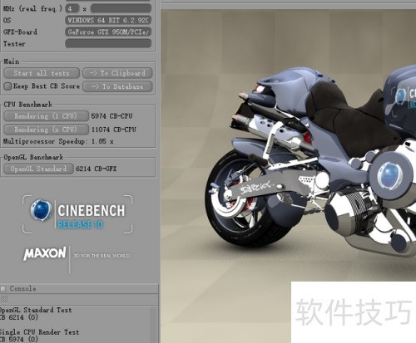This screenshot has height=343, width=416.
Task: Click the Single CPU Render Test console line
Action: click(39, 332)
